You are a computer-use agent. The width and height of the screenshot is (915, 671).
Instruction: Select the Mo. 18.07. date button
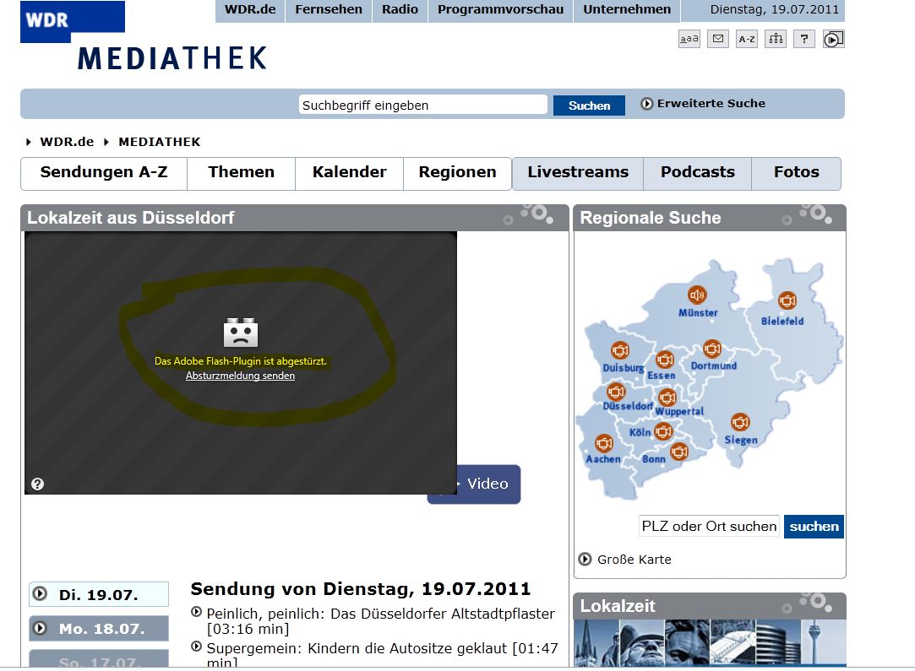click(x=99, y=629)
